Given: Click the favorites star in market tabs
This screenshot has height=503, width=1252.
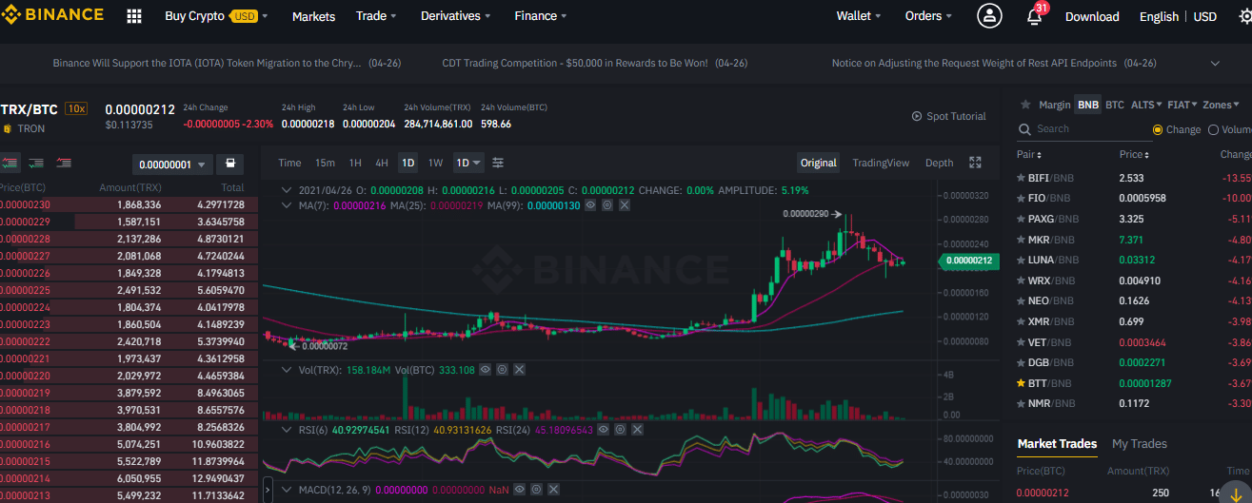Looking at the screenshot, I should pos(1025,105).
